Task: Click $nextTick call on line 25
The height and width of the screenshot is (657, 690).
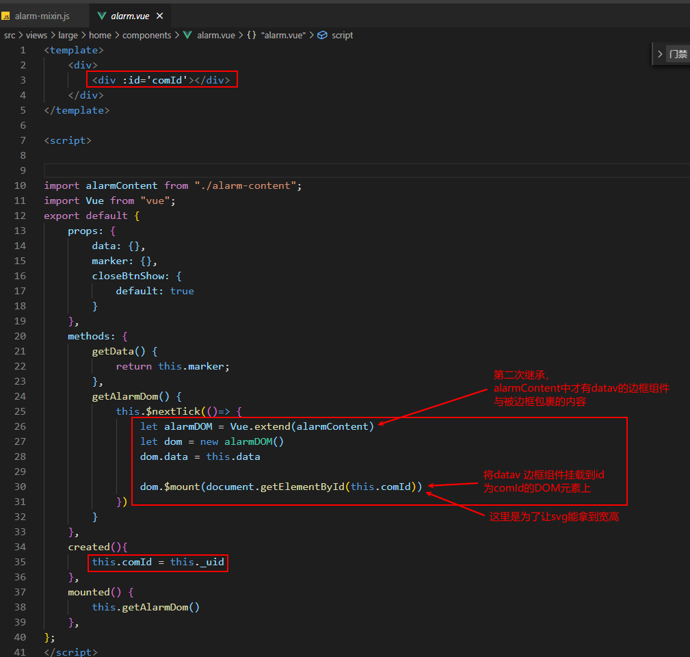Action: 173,412
